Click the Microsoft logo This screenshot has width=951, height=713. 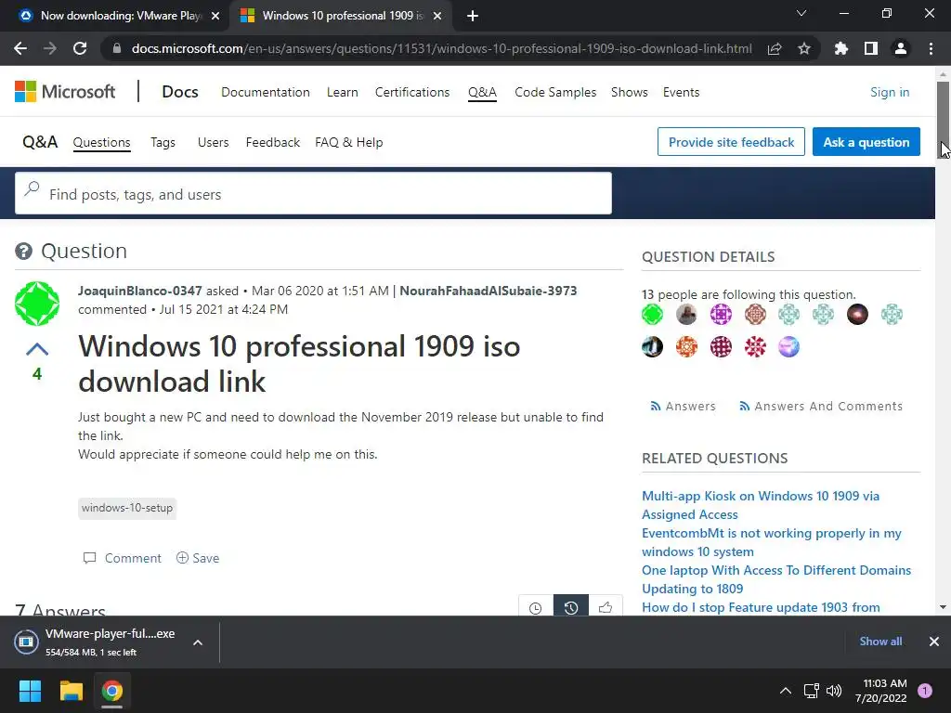[65, 92]
